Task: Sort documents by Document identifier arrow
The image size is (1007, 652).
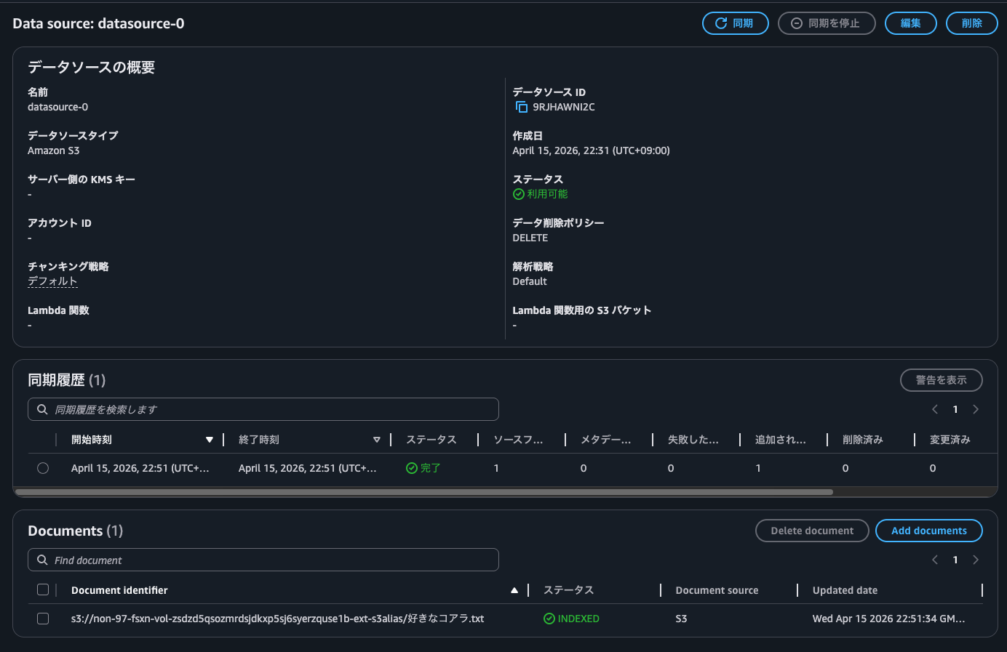Action: [x=514, y=590]
